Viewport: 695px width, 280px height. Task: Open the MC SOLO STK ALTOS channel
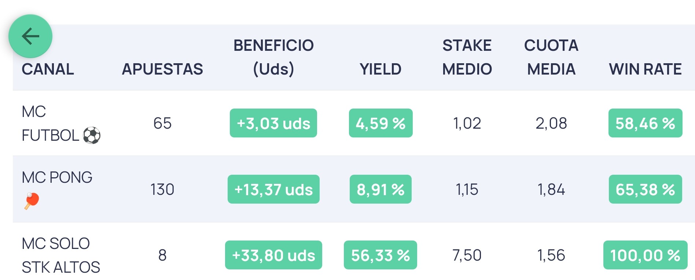[x=354, y=255]
